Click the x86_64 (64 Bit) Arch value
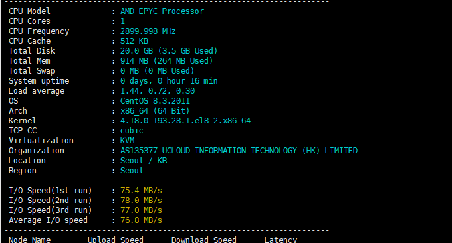The image size is (452, 243). point(155,111)
